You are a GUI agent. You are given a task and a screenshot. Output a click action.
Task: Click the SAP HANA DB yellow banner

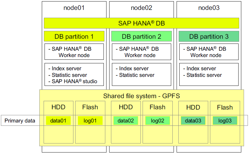coord(141,23)
